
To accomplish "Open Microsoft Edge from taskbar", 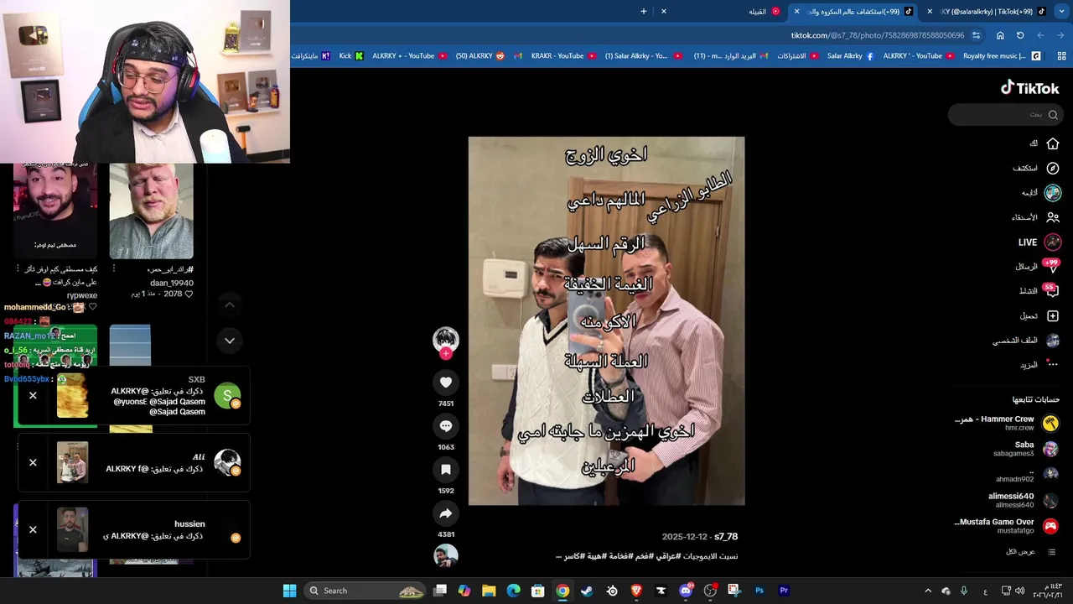I will pos(513,591).
